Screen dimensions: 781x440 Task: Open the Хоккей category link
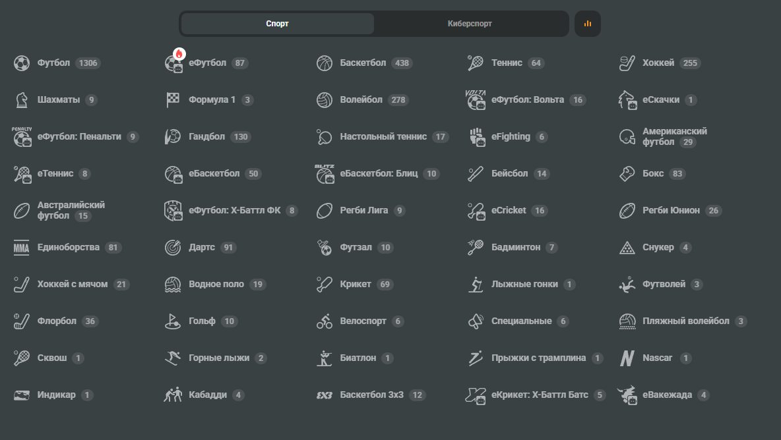coord(660,63)
